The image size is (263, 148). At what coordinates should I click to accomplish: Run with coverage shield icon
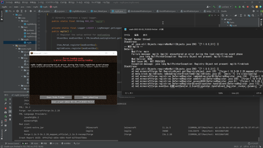click(x=244, y=7)
